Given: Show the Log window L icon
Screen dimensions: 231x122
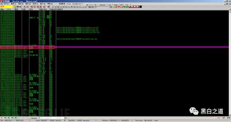Looking at the screenshot, I should [x=53, y=7].
